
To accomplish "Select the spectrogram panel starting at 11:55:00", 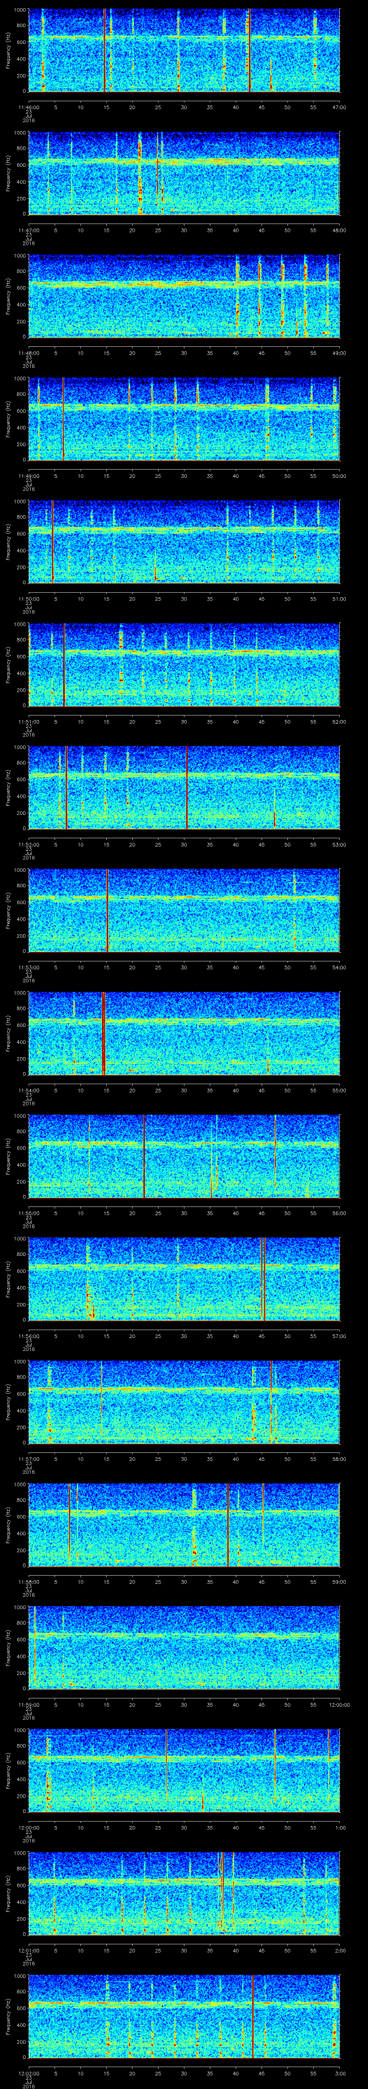I will tap(184, 1156).
